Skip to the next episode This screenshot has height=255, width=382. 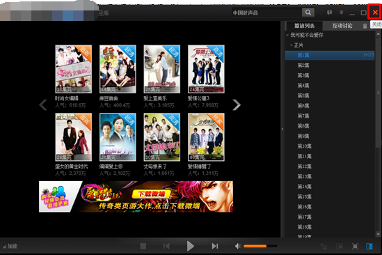[x=214, y=246]
